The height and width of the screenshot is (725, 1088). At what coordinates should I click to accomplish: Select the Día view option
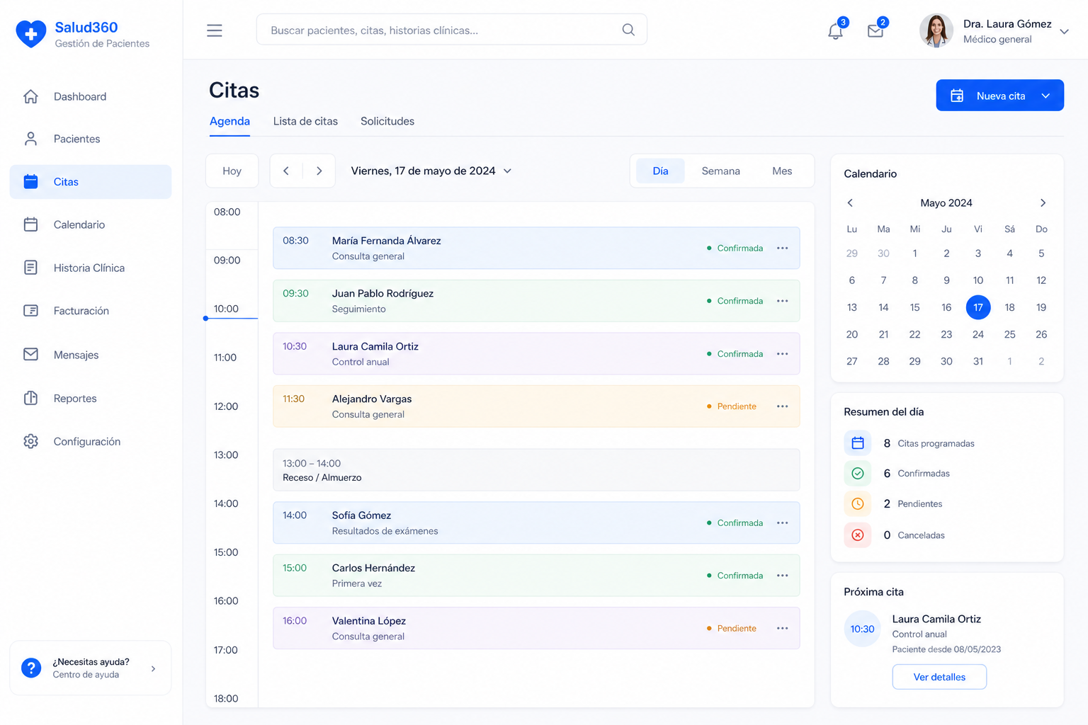point(660,171)
